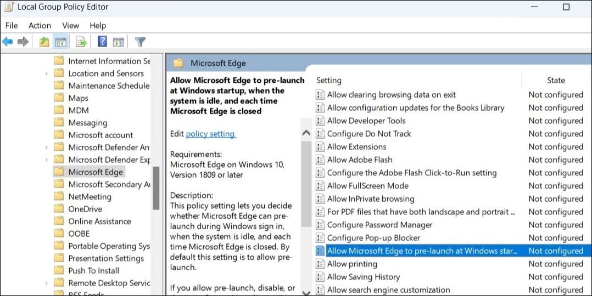Click the Filter funnel icon

140,42
